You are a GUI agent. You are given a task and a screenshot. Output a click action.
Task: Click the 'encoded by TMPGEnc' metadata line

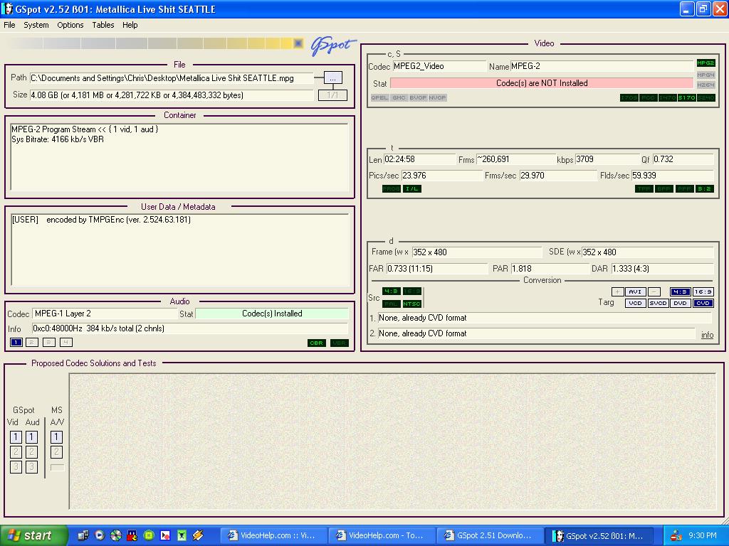click(x=101, y=220)
